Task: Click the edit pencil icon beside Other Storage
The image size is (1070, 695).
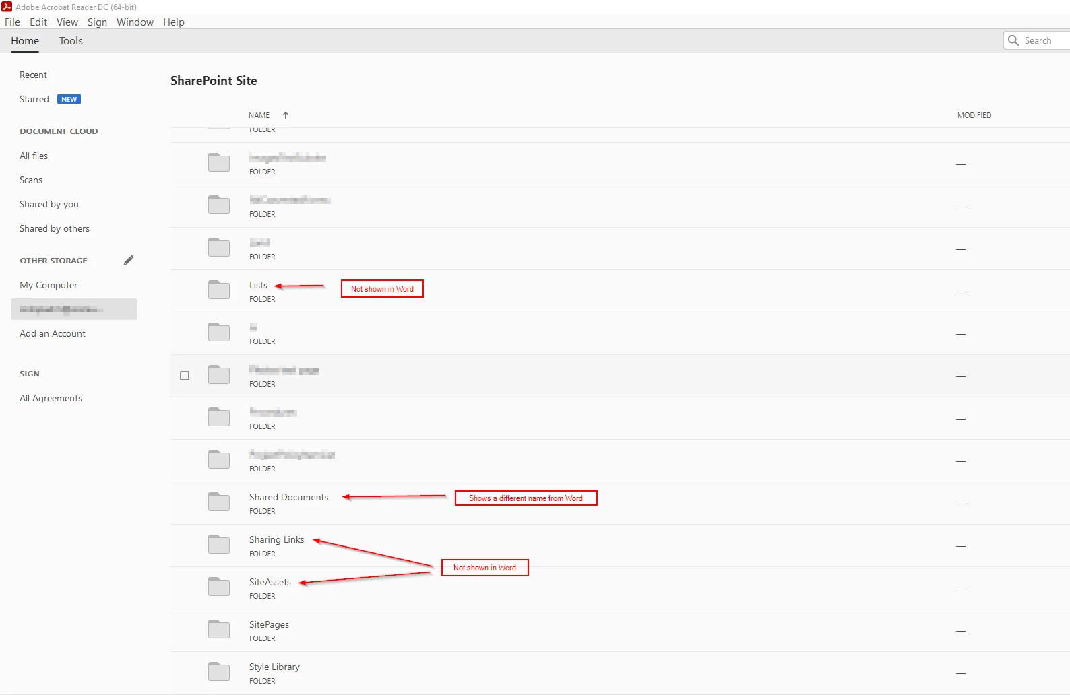Action: 129,260
